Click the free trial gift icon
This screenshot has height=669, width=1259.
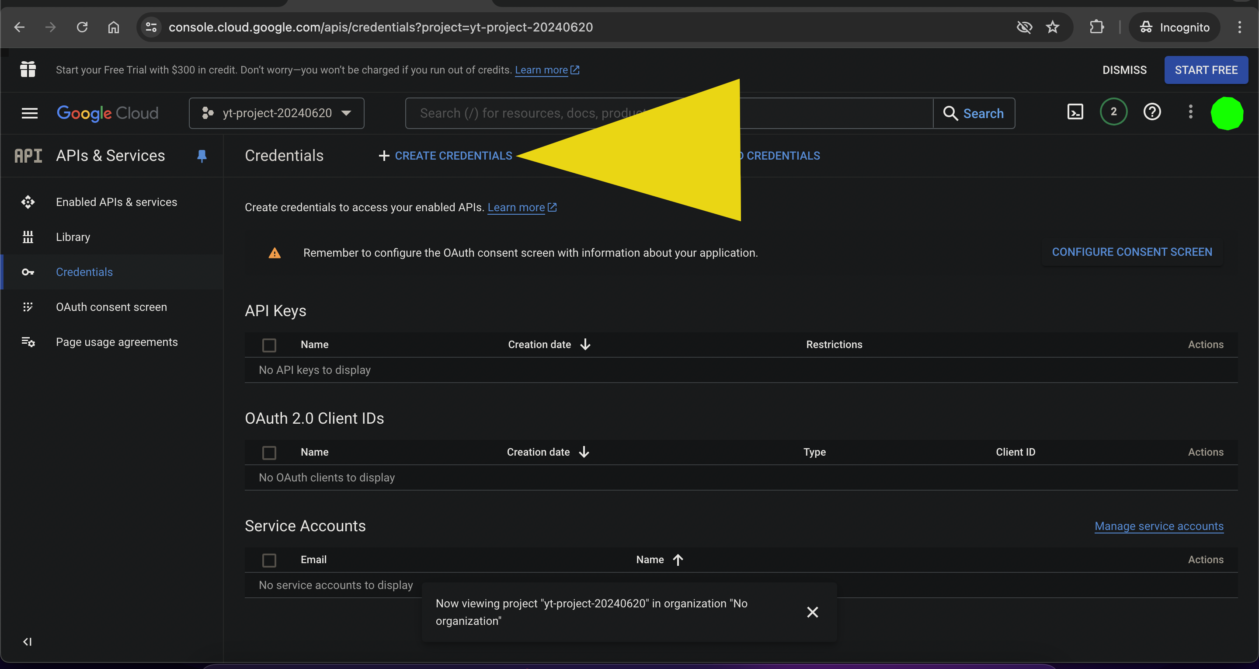(x=28, y=70)
